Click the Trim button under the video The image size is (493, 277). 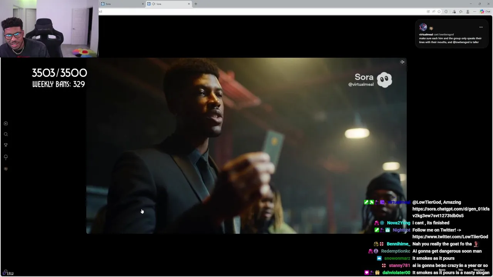tap(460, 270)
